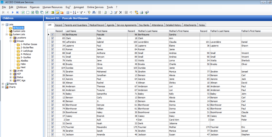The image size is (272, 137).
Task: Click the binoculars search icon
Action: 94,12
